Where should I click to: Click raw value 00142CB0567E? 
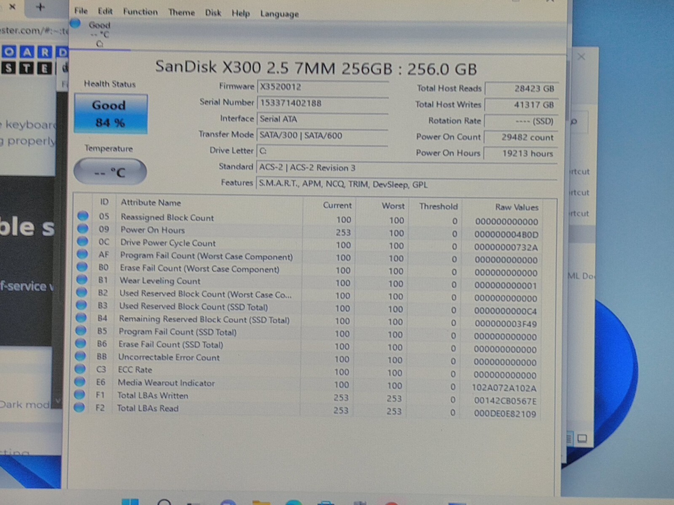[x=505, y=401]
